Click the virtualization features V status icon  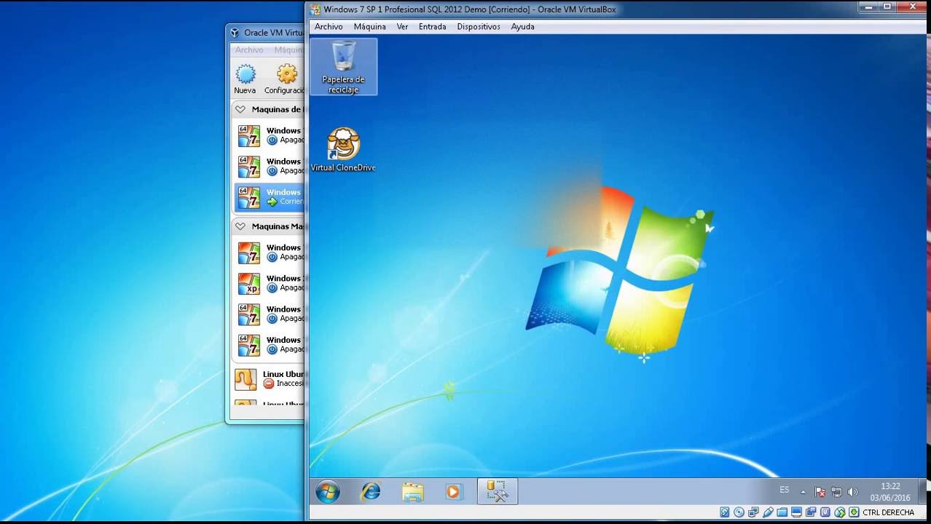coord(825,512)
